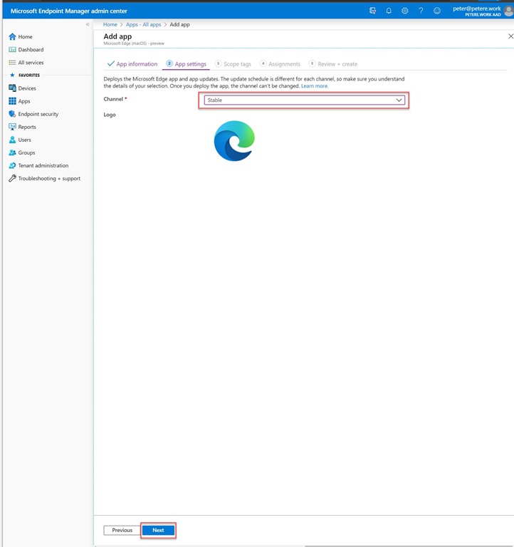This screenshot has width=514, height=547.
Task: Click the Endpoint security shield icon
Action: pyautogui.click(x=12, y=114)
